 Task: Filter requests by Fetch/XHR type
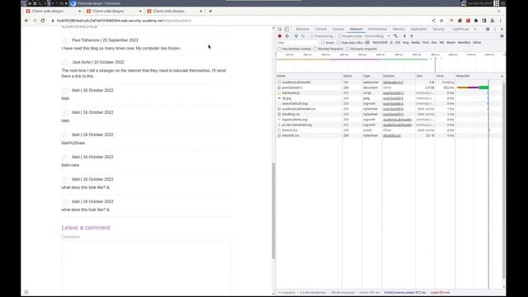[x=379, y=43]
